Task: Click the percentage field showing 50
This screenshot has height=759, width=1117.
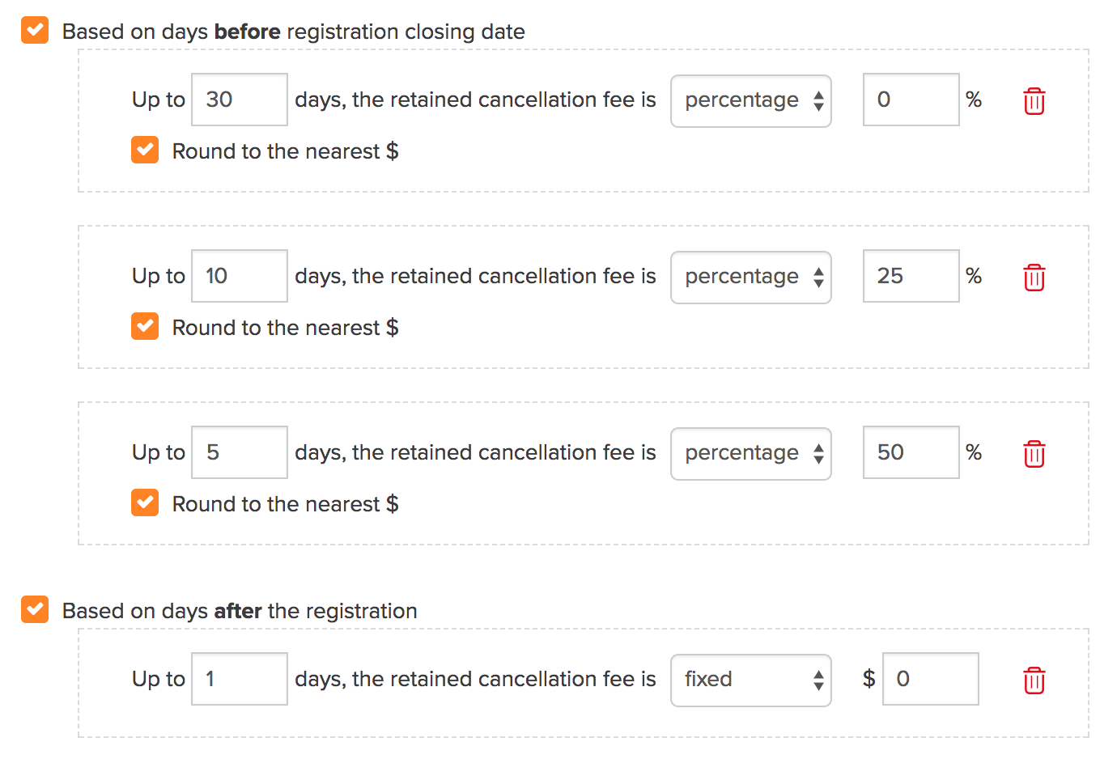Action: coord(911,452)
